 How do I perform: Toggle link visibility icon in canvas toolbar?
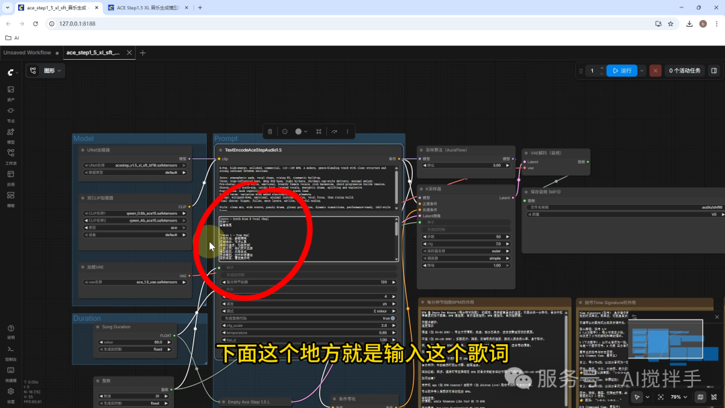714,397
